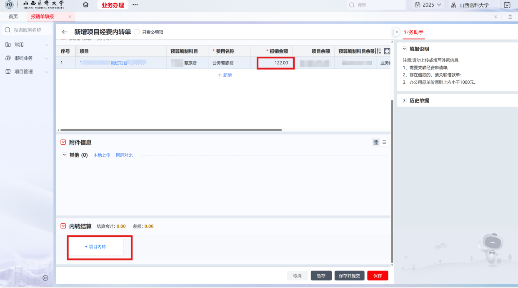Open the three-dot more menu beside 业务办理
The height and width of the screenshot is (288, 518).
tap(135, 5)
